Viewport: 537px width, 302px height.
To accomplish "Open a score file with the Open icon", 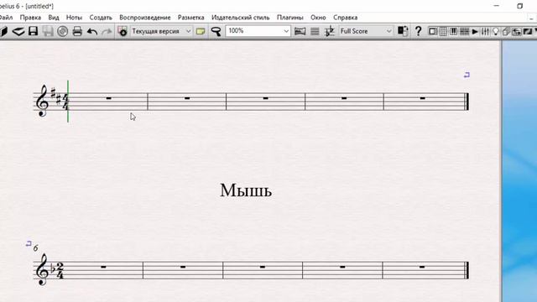I will (x=18, y=32).
